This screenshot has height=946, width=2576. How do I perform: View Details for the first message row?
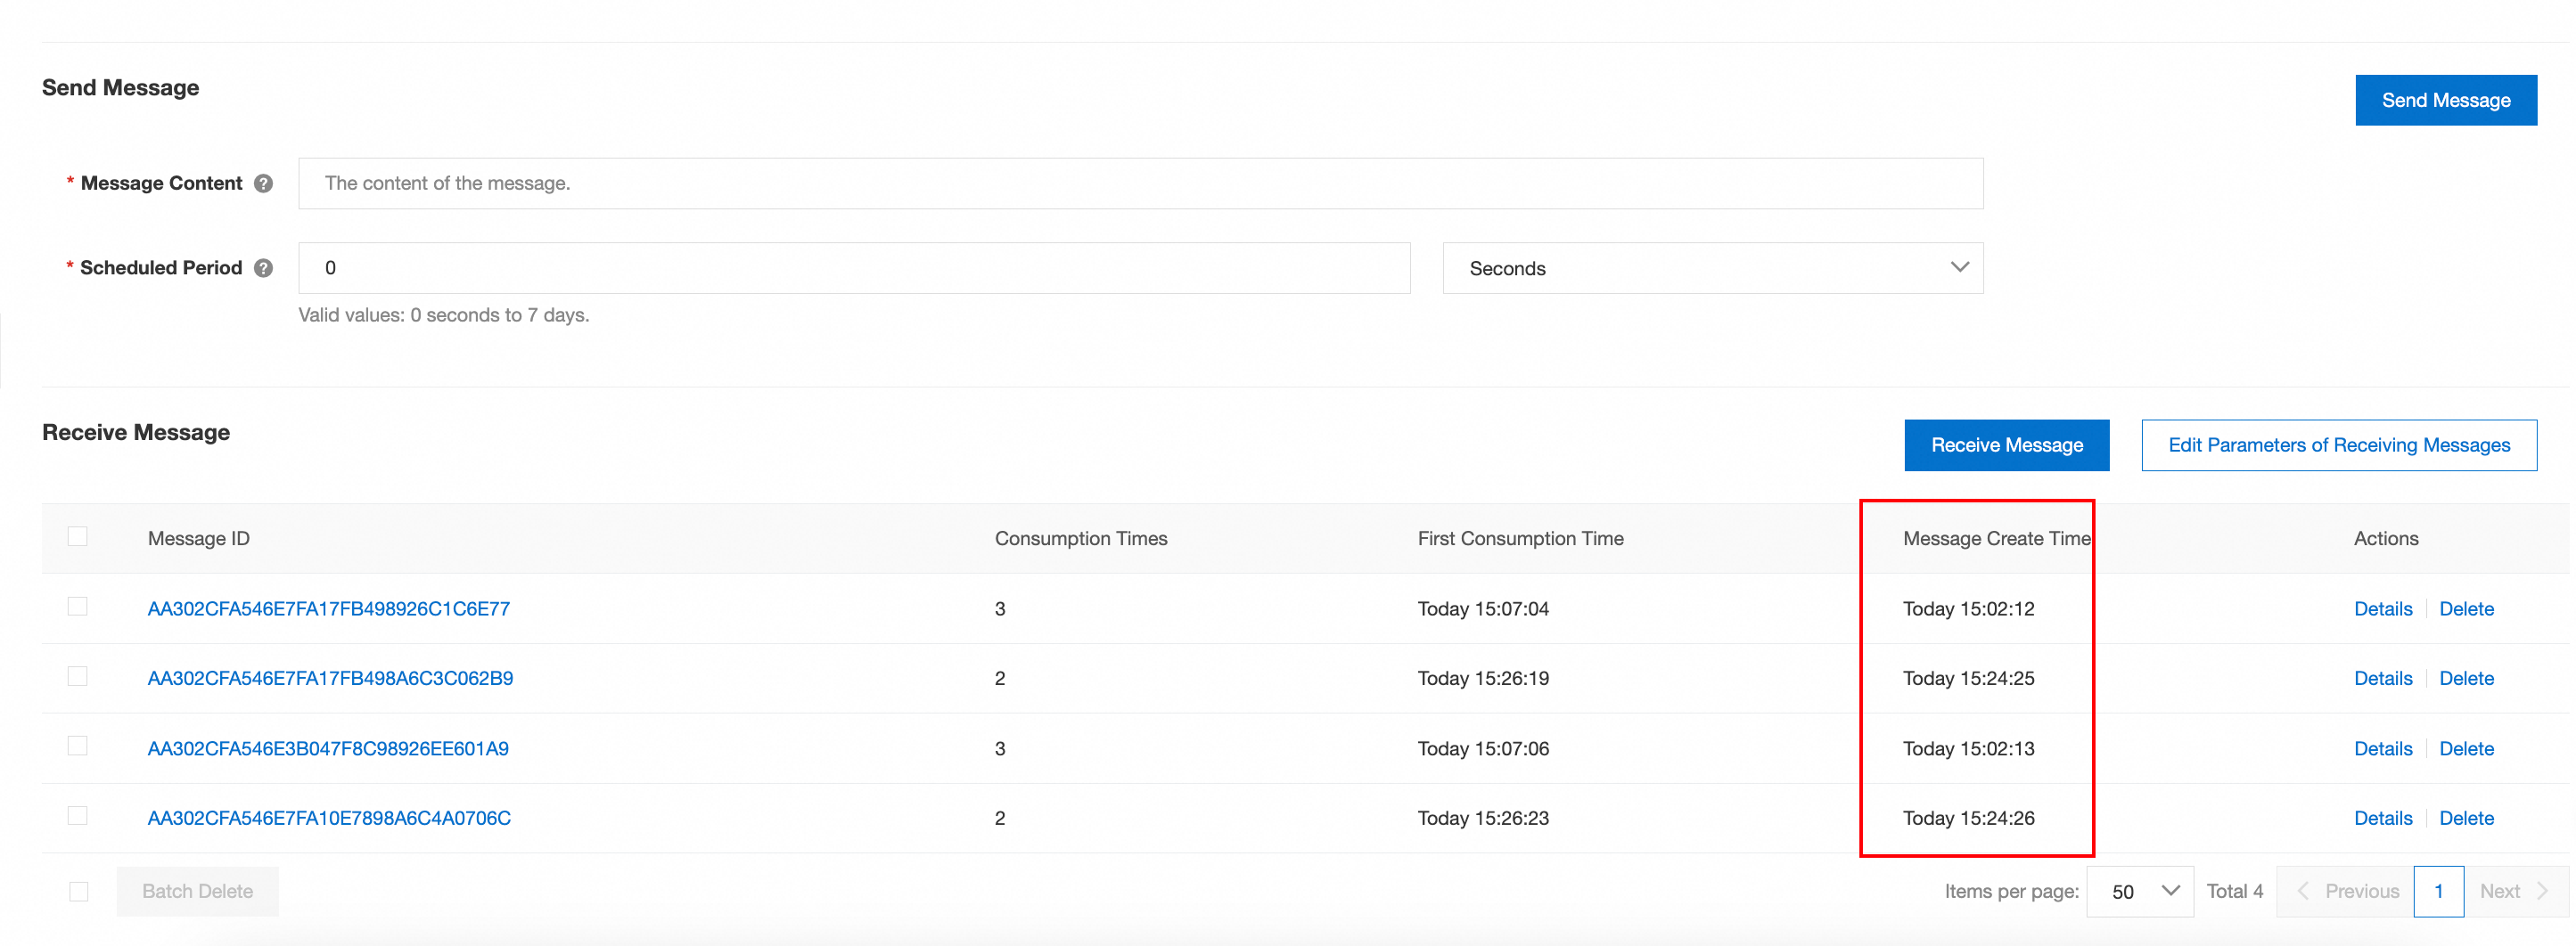2382,608
